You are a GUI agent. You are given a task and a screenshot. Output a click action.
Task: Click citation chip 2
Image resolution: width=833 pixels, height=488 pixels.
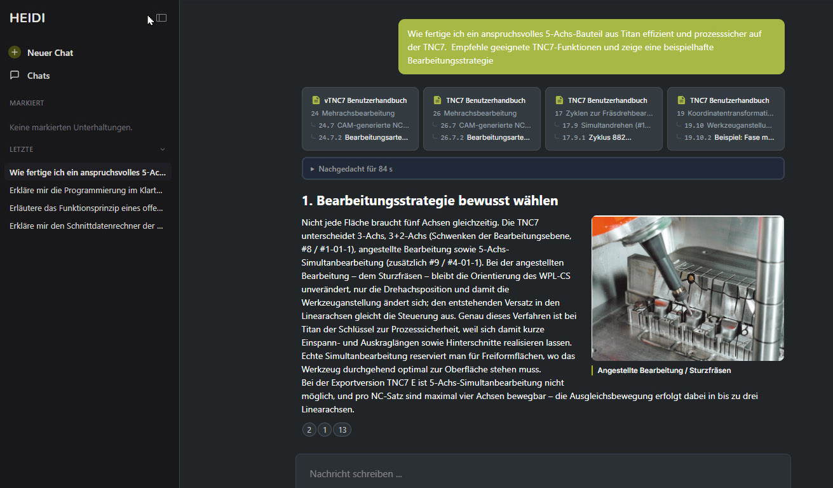(x=309, y=430)
